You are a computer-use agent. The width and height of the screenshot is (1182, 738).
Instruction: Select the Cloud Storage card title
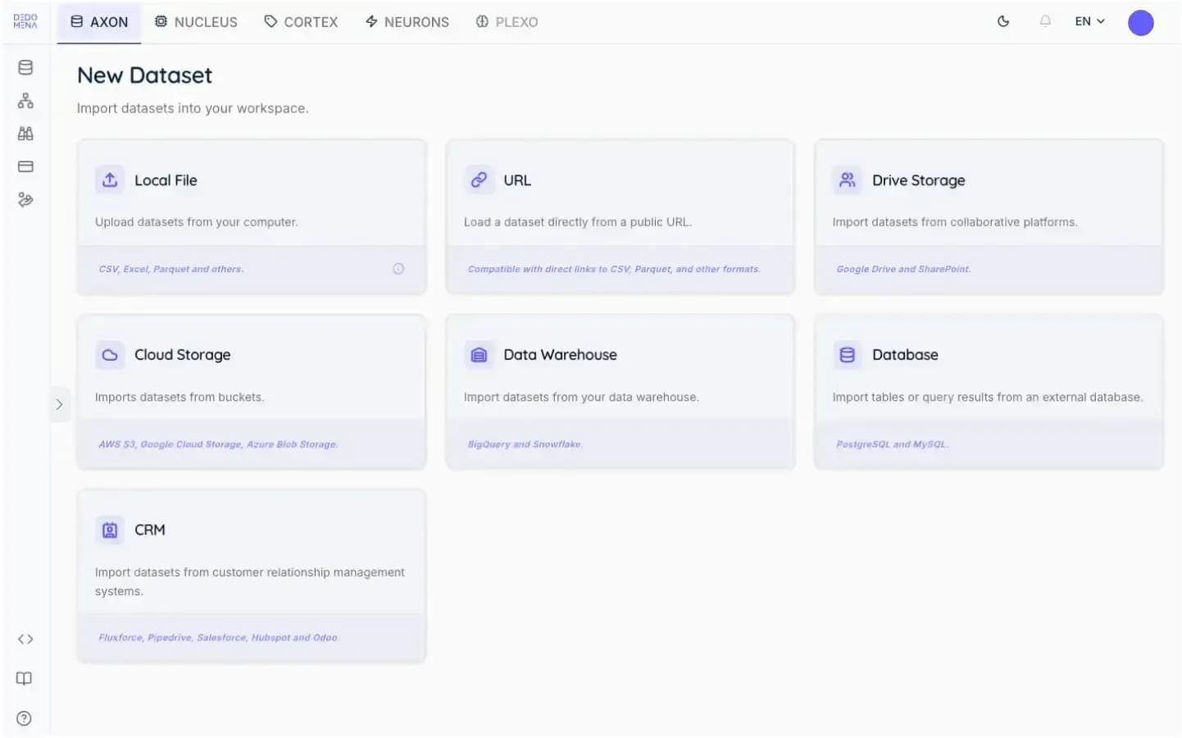(183, 355)
